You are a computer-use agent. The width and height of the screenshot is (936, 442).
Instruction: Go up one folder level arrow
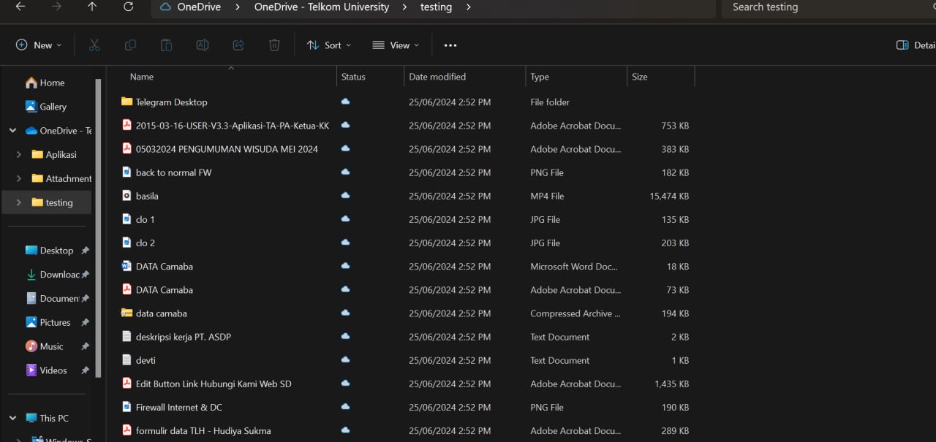92,7
